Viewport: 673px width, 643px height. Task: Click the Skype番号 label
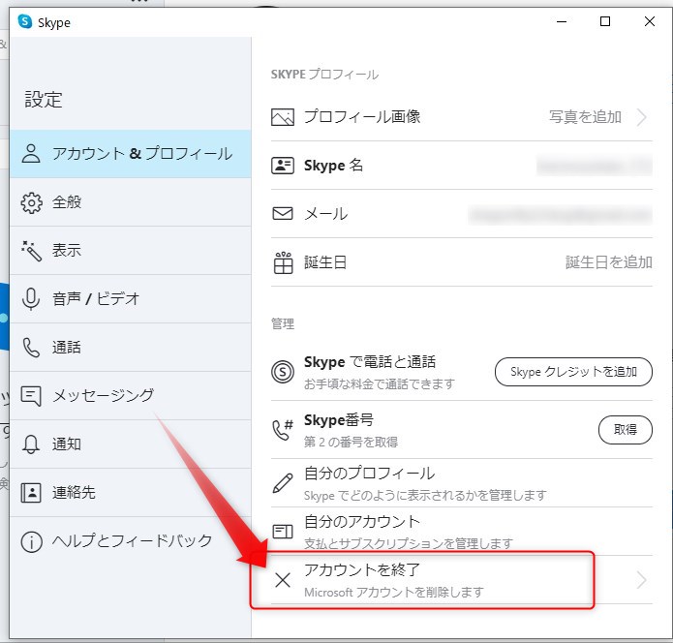[339, 420]
